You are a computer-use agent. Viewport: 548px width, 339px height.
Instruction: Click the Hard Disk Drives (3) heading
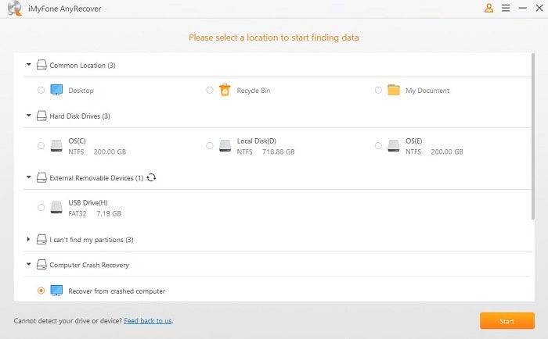tap(80, 116)
